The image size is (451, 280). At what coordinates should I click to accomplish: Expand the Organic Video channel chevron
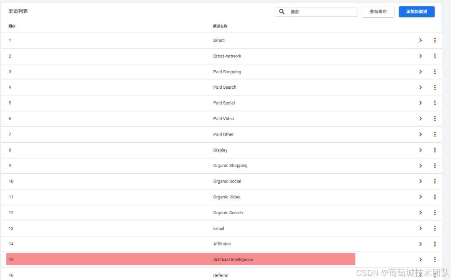click(420, 197)
